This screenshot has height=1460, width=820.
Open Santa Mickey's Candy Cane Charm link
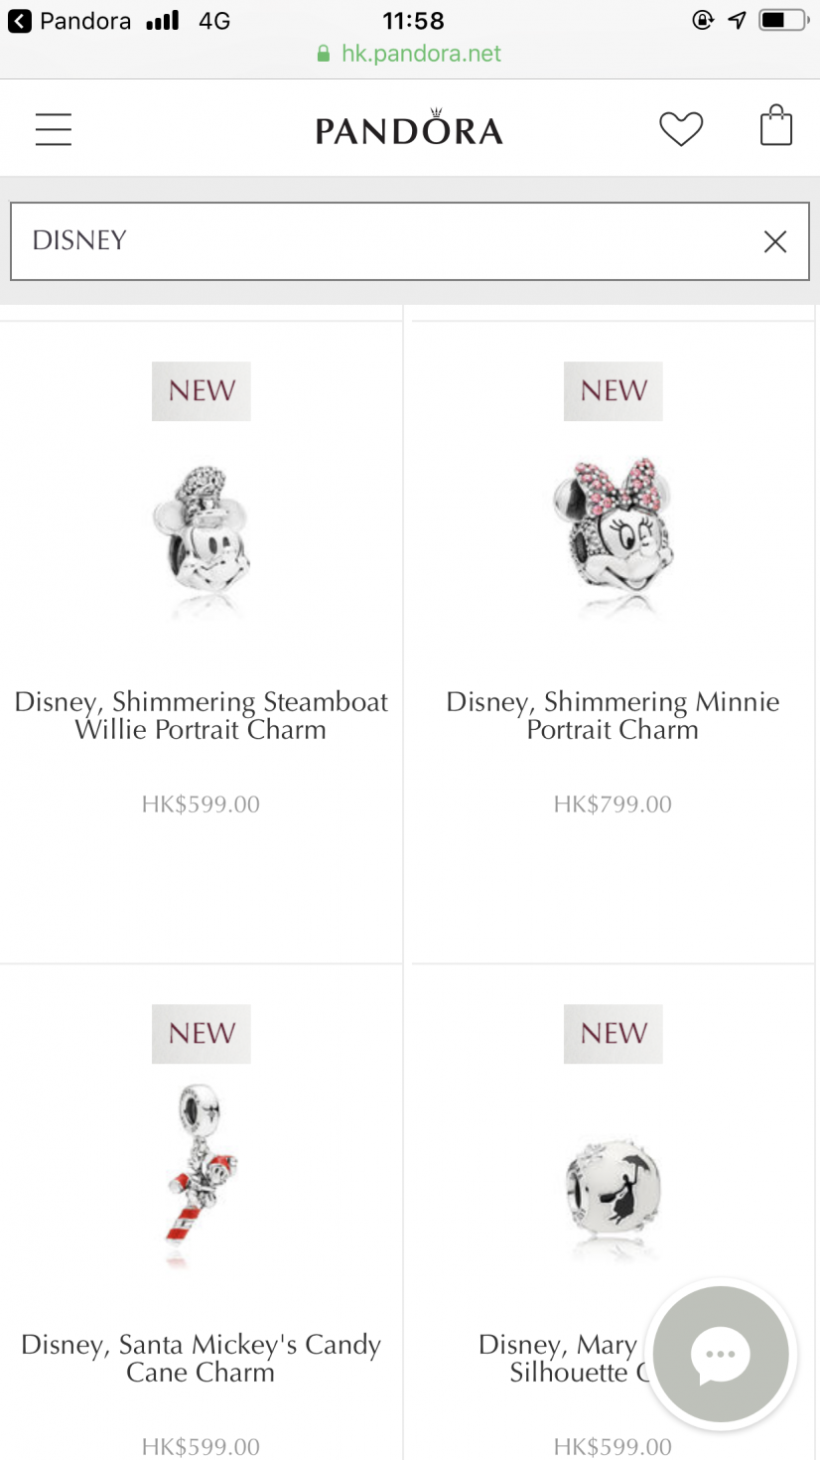[x=202, y=1359]
